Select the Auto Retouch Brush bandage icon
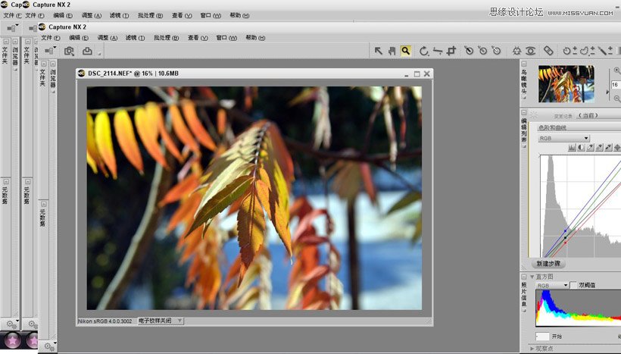The width and height of the screenshot is (621, 354). click(548, 51)
